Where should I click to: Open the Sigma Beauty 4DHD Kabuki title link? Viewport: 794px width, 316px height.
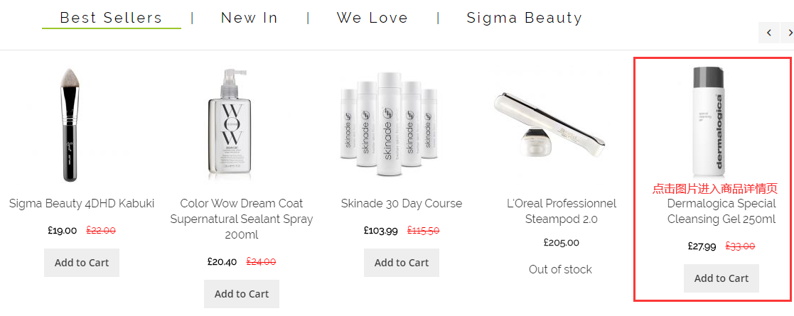(82, 204)
